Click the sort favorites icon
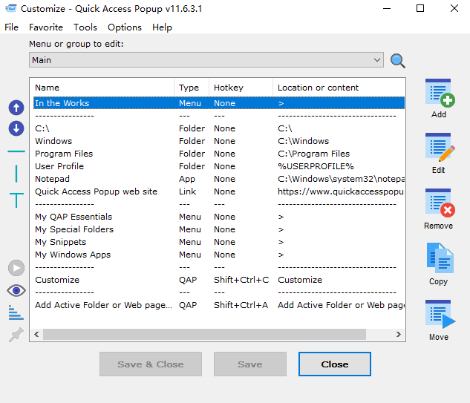 coord(16,312)
